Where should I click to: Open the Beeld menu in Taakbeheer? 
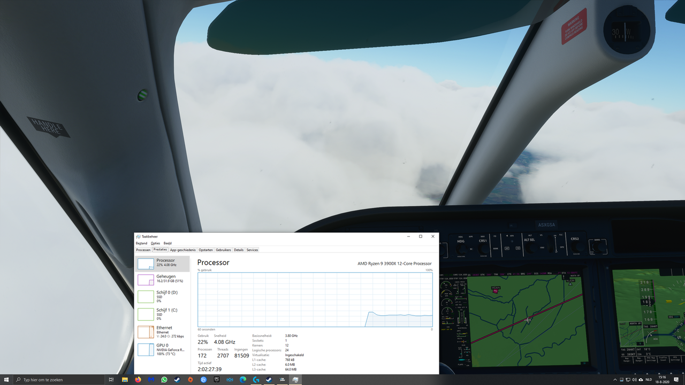coord(168,243)
